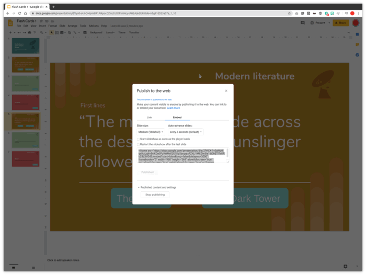Open the comment history icon
The height and width of the screenshot is (275, 366).
[x=303, y=23]
